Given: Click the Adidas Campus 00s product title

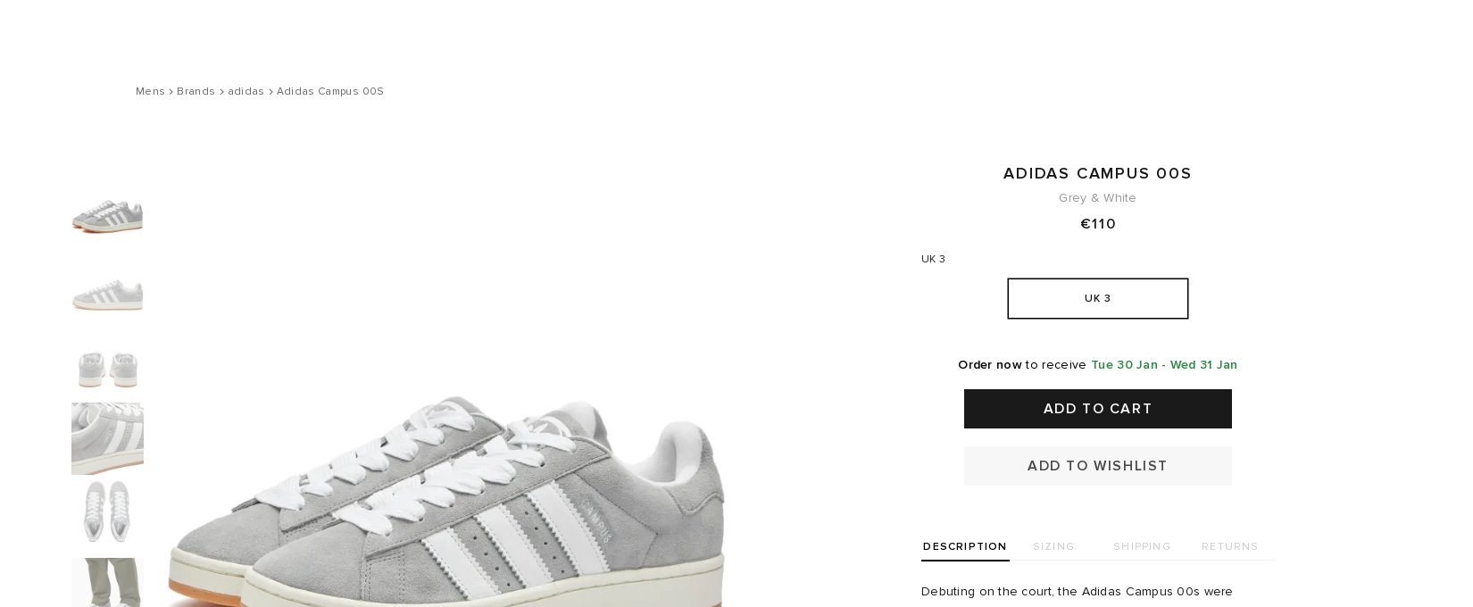Looking at the screenshot, I should (x=1097, y=173).
